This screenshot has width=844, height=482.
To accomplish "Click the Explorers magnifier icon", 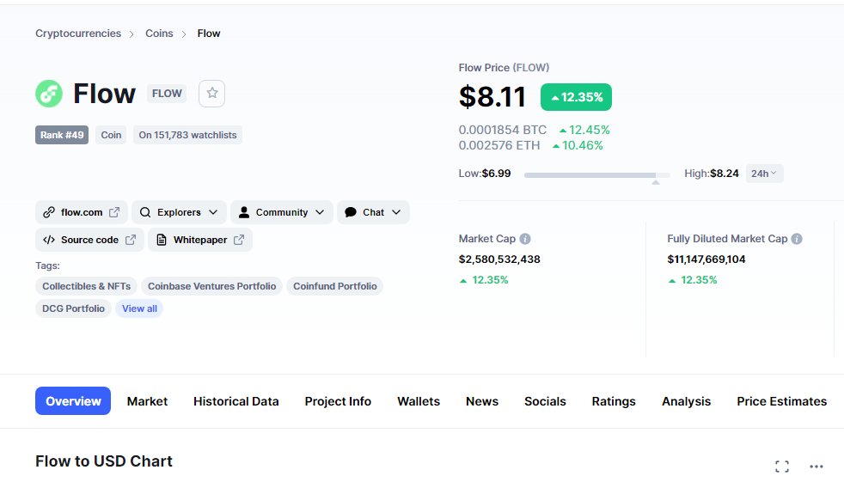I will click(x=144, y=212).
